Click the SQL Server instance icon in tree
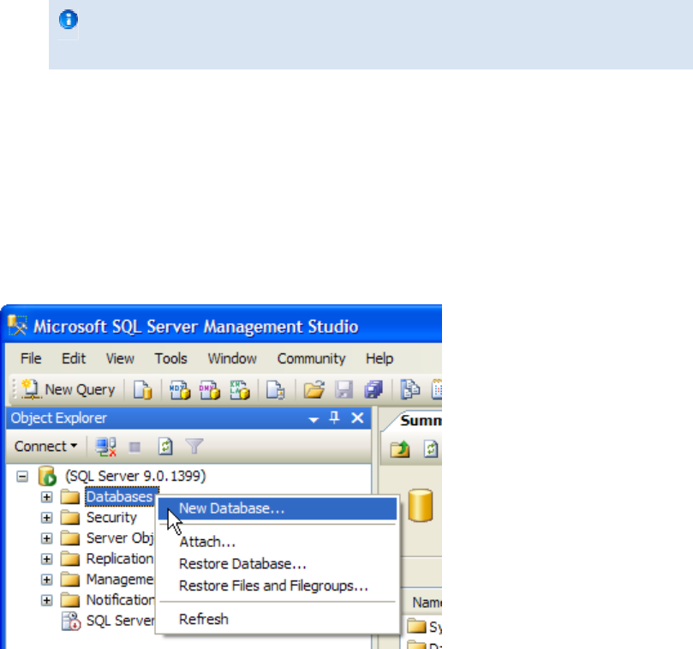The height and width of the screenshot is (649, 693). 47,476
